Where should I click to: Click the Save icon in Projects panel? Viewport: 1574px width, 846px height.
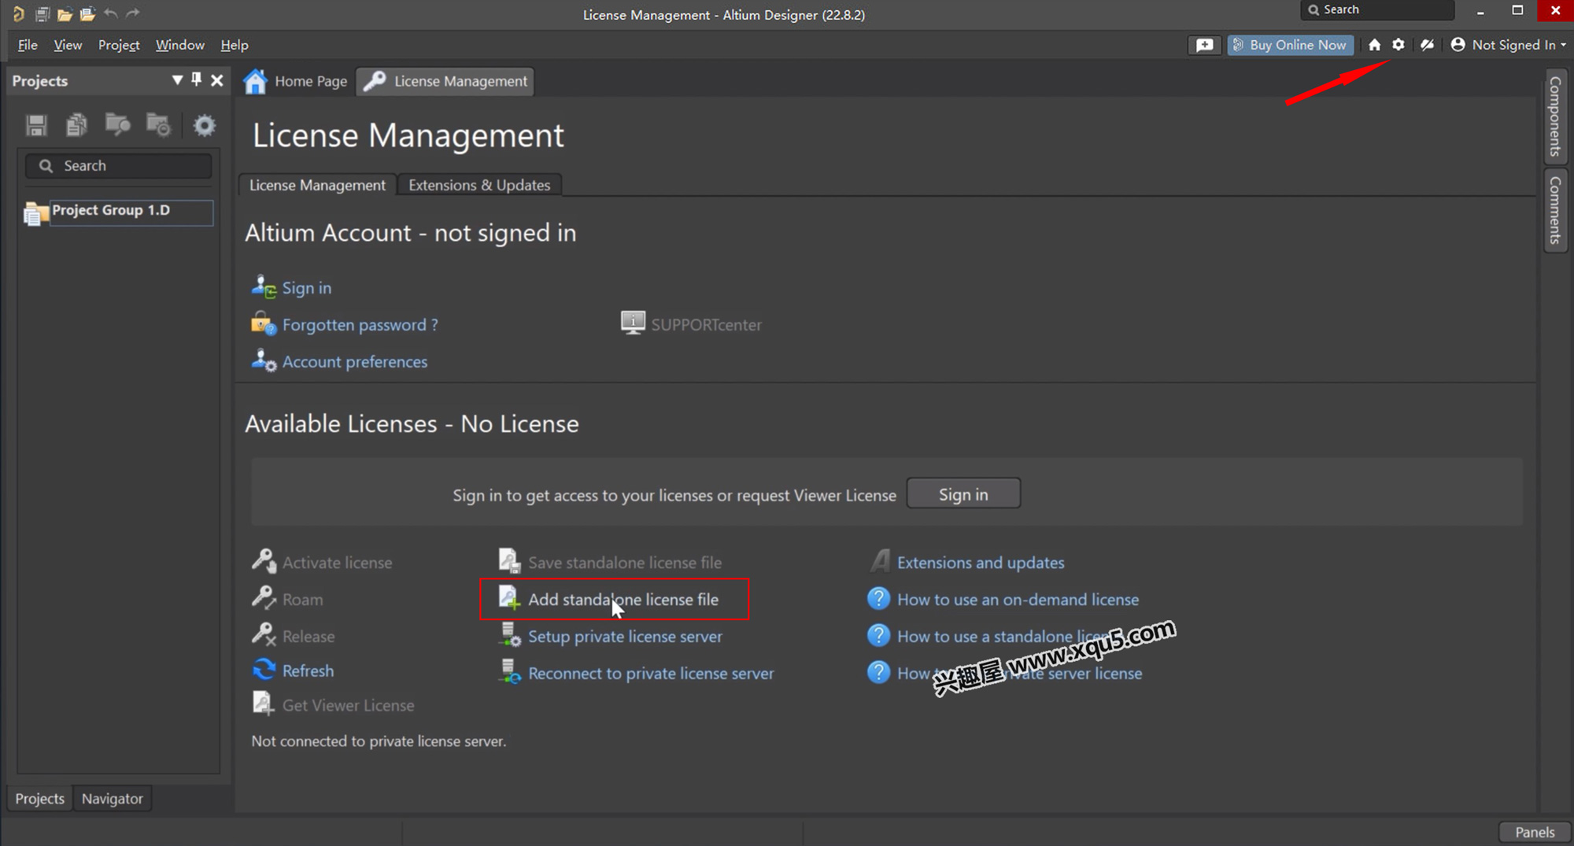[36, 125]
